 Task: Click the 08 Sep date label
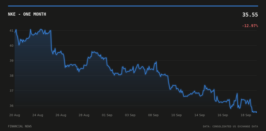point(153,115)
